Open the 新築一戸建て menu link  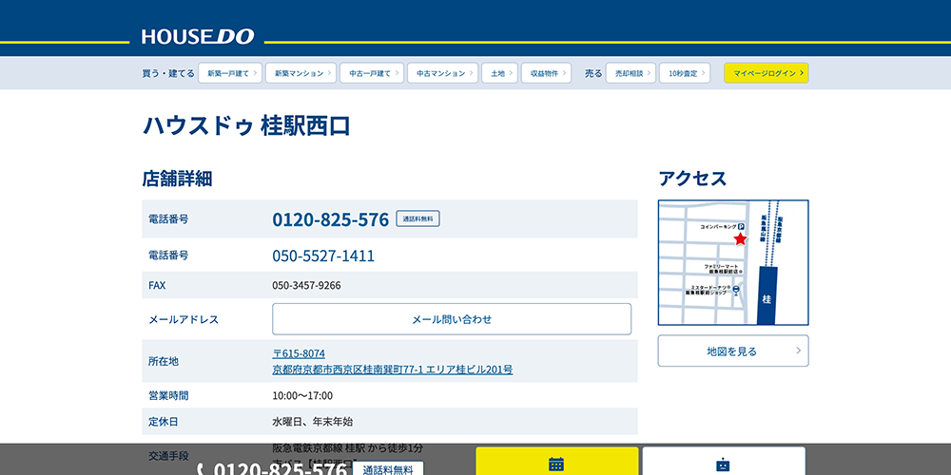[x=230, y=73]
